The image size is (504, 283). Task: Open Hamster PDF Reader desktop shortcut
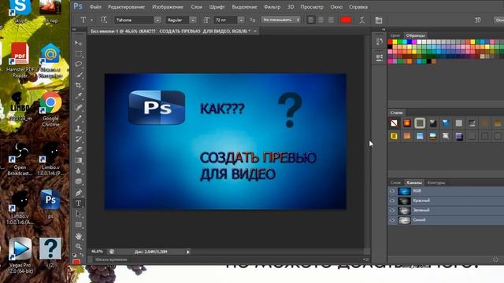point(20,60)
